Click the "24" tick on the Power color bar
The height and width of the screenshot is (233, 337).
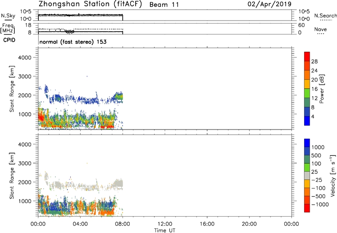click(314, 71)
